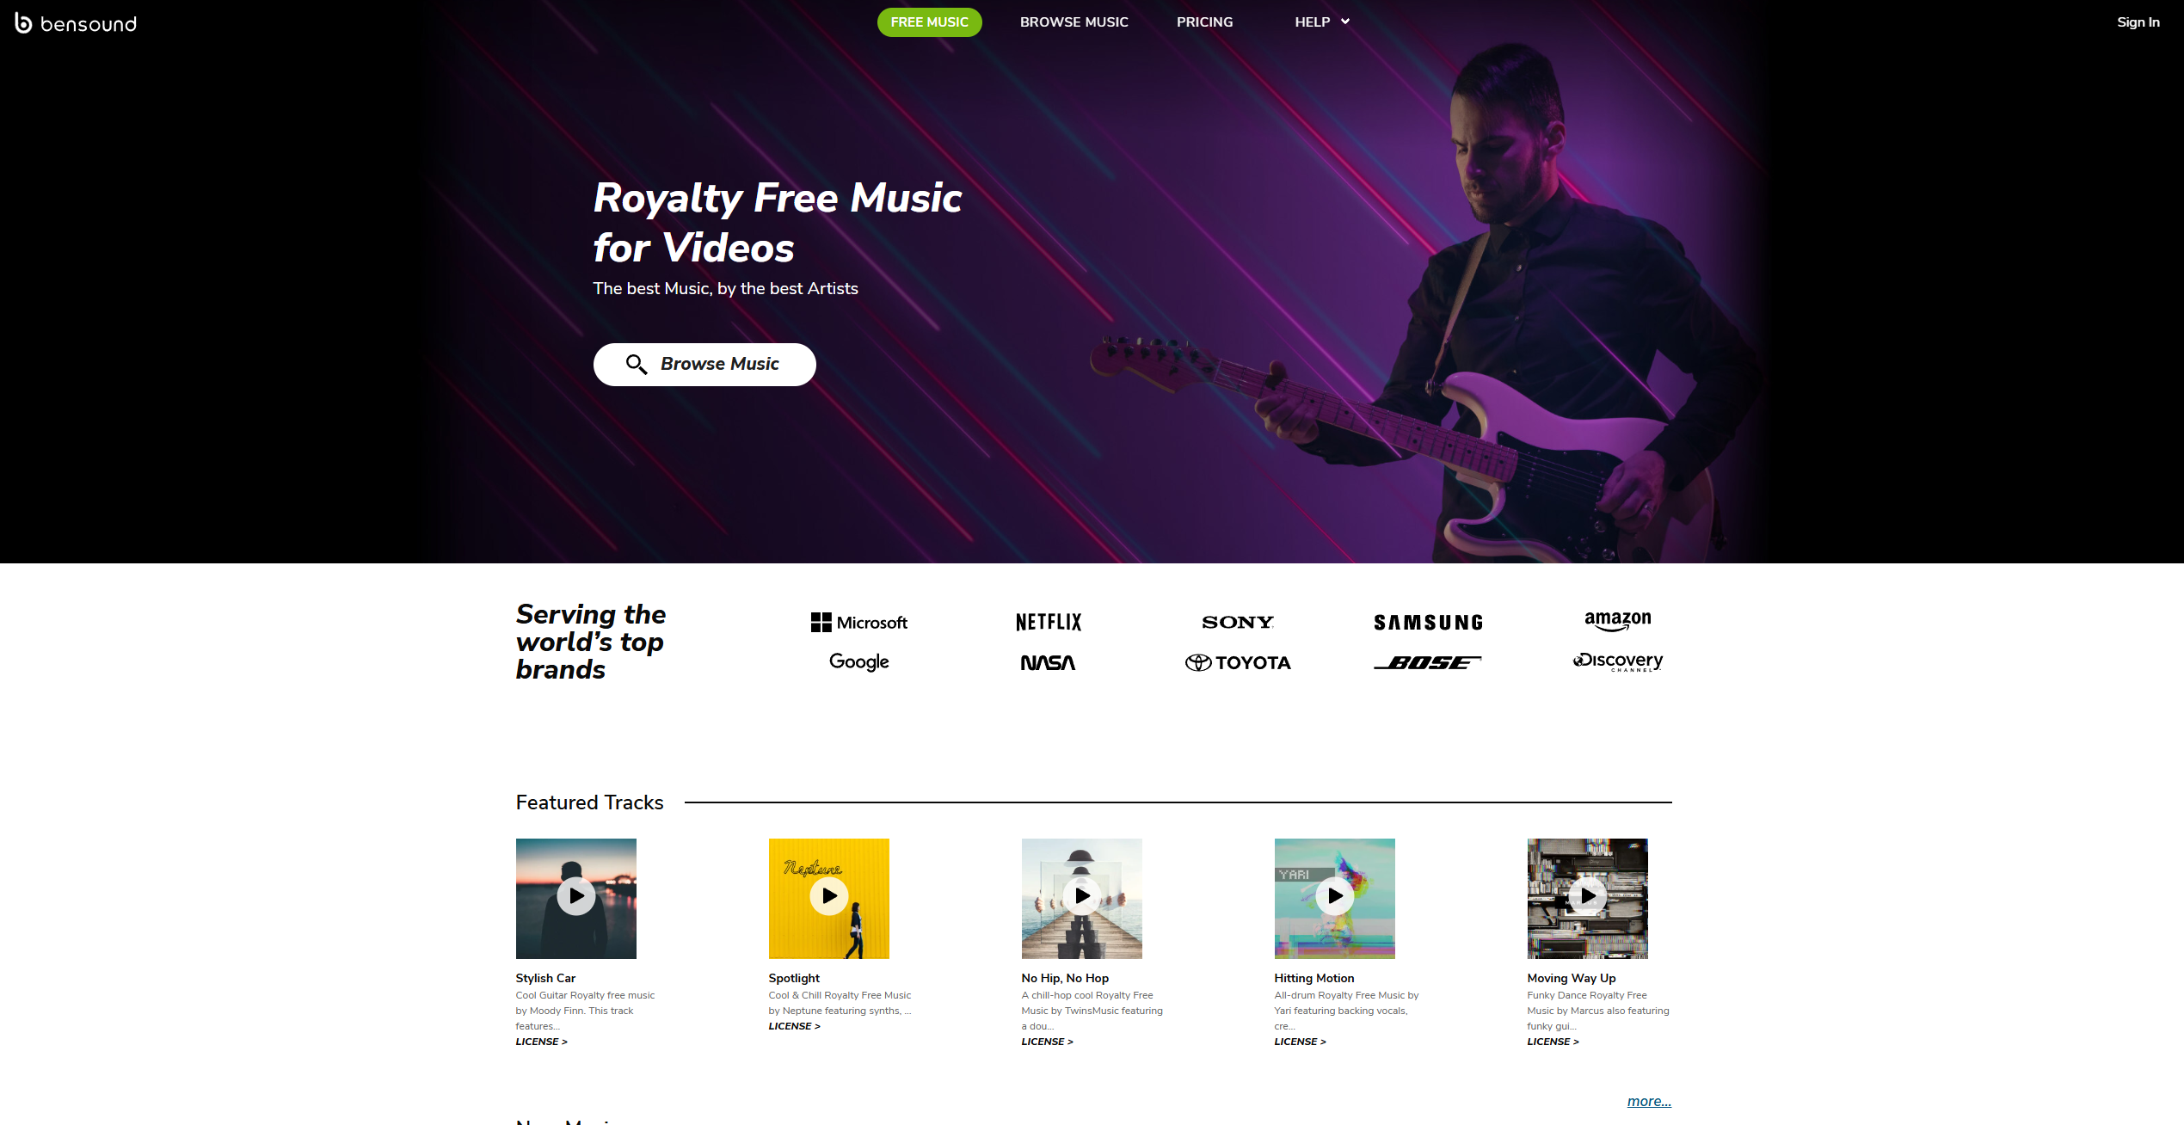The image size is (2184, 1125).
Task: Click the Sign In link
Action: (x=2138, y=22)
